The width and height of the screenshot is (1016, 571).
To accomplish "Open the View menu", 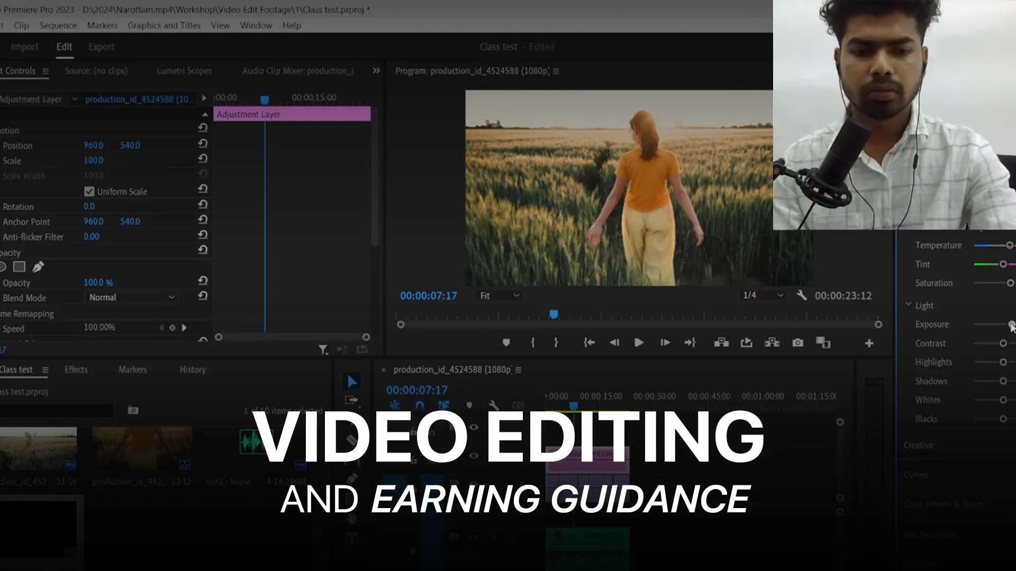I will tap(220, 25).
